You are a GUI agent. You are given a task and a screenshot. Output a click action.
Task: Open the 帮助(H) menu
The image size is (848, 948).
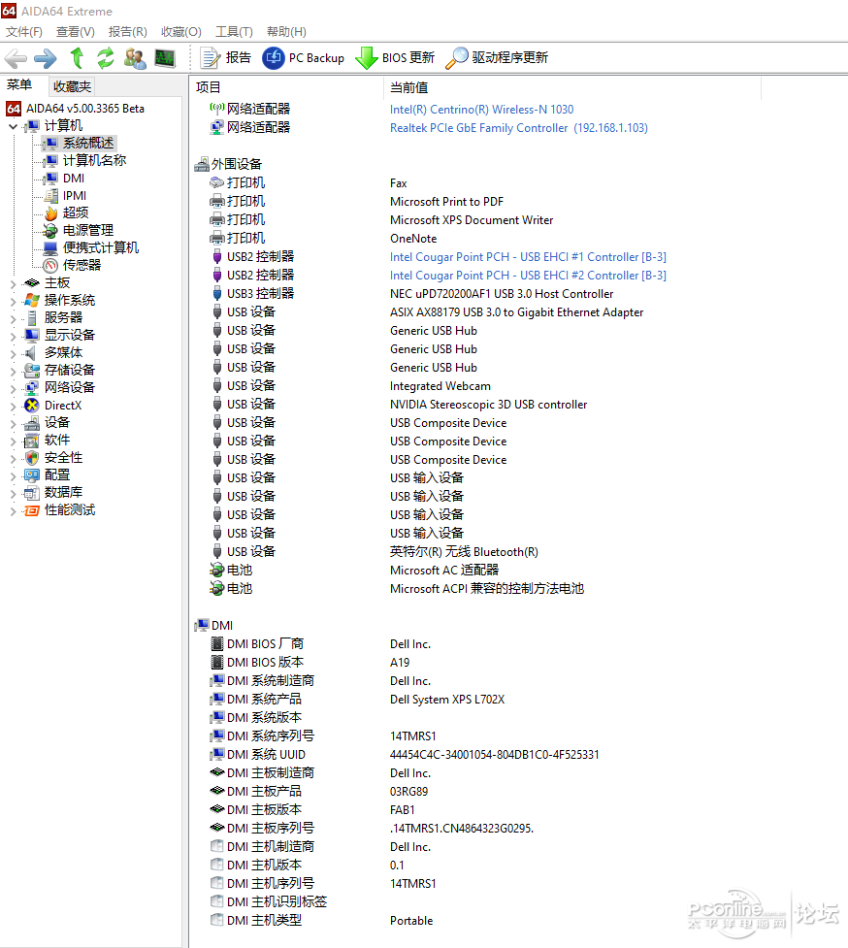click(286, 31)
